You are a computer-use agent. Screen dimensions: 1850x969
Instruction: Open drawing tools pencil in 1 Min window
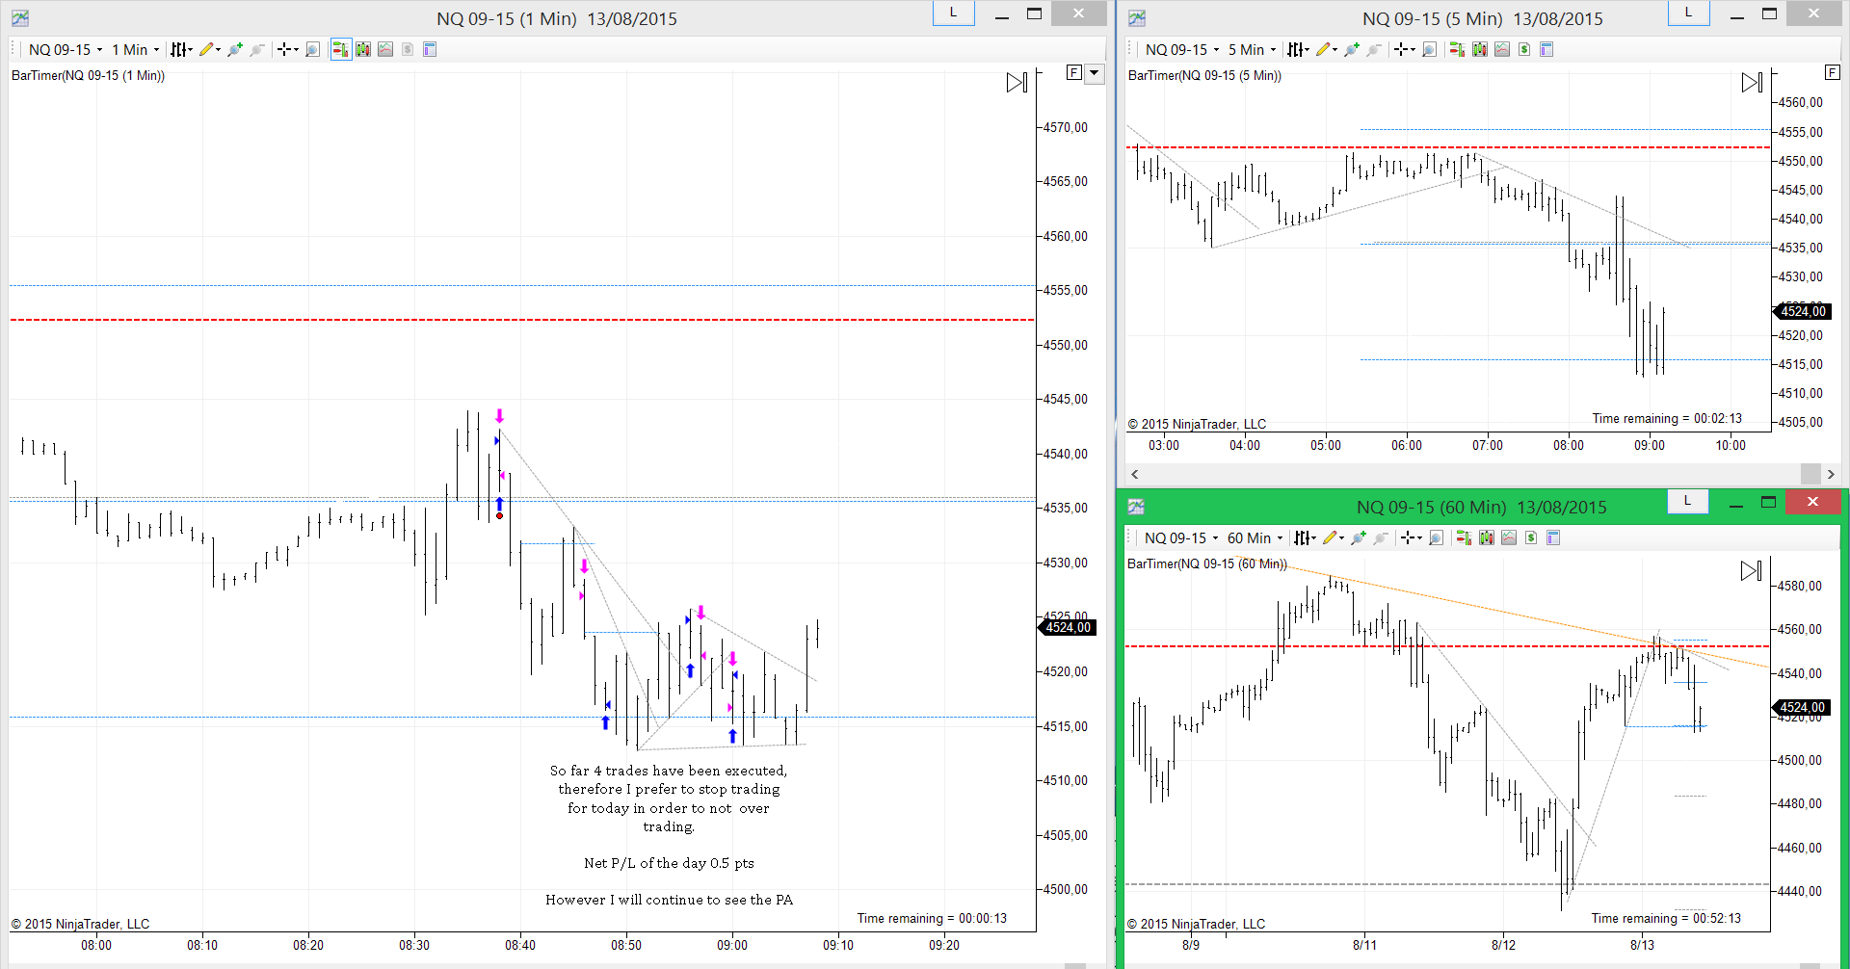tap(209, 49)
